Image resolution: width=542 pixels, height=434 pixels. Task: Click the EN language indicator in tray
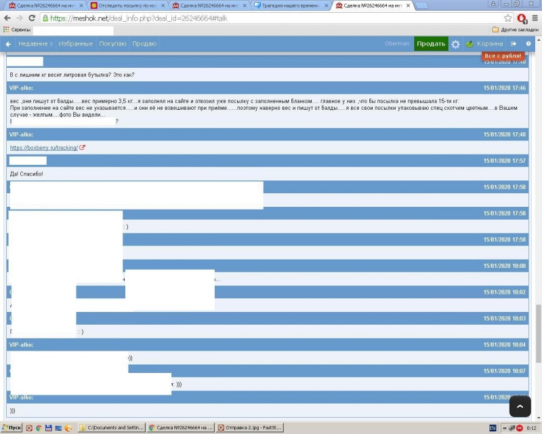[x=493, y=428]
